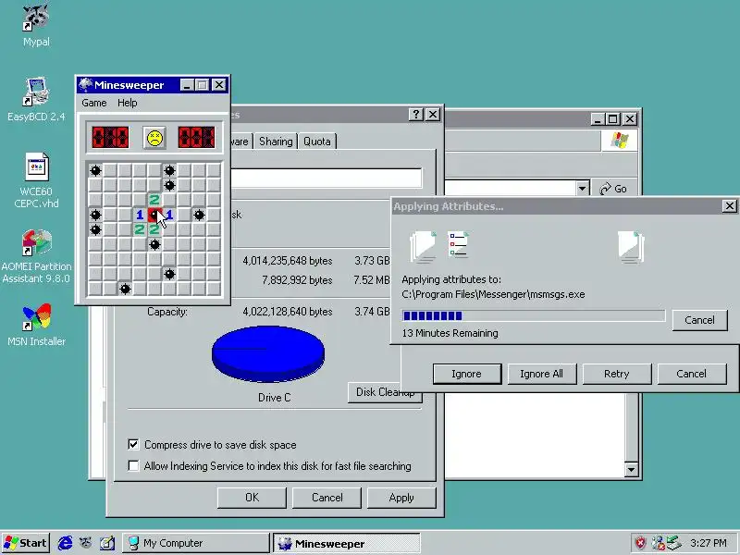This screenshot has height=555, width=740.
Task: Click the Mypal raccoon quick launch icon
Action: click(x=85, y=543)
